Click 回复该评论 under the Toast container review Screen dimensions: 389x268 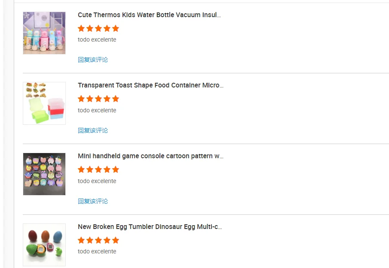pyautogui.click(x=93, y=130)
